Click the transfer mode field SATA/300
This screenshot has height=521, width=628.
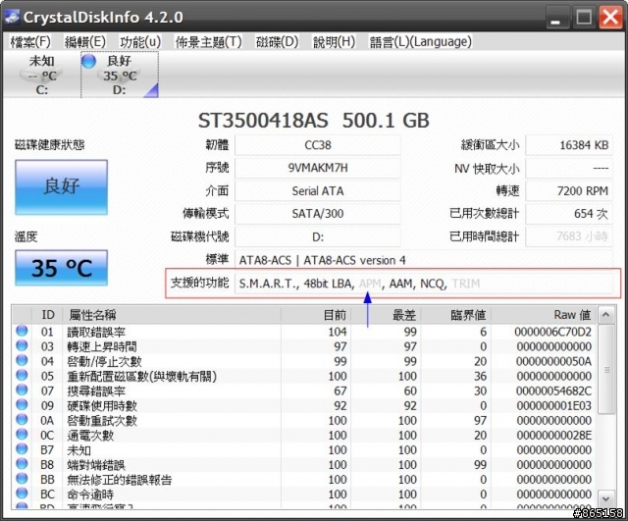(318, 214)
